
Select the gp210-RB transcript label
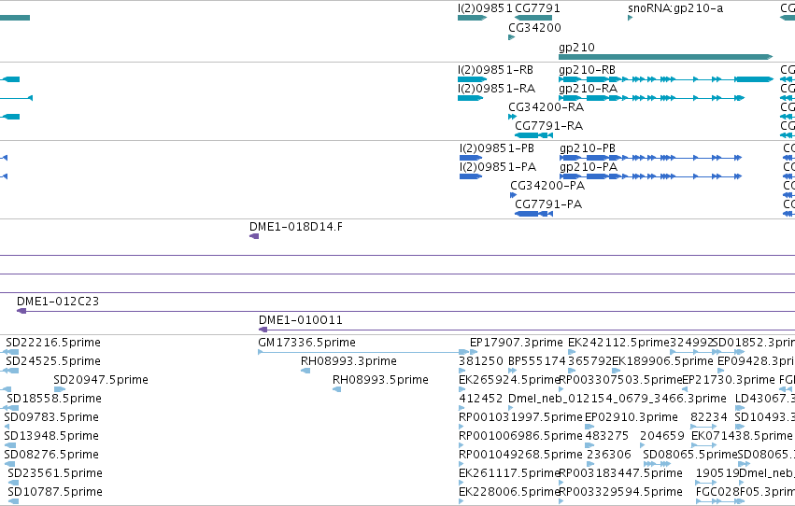pyautogui.click(x=587, y=70)
